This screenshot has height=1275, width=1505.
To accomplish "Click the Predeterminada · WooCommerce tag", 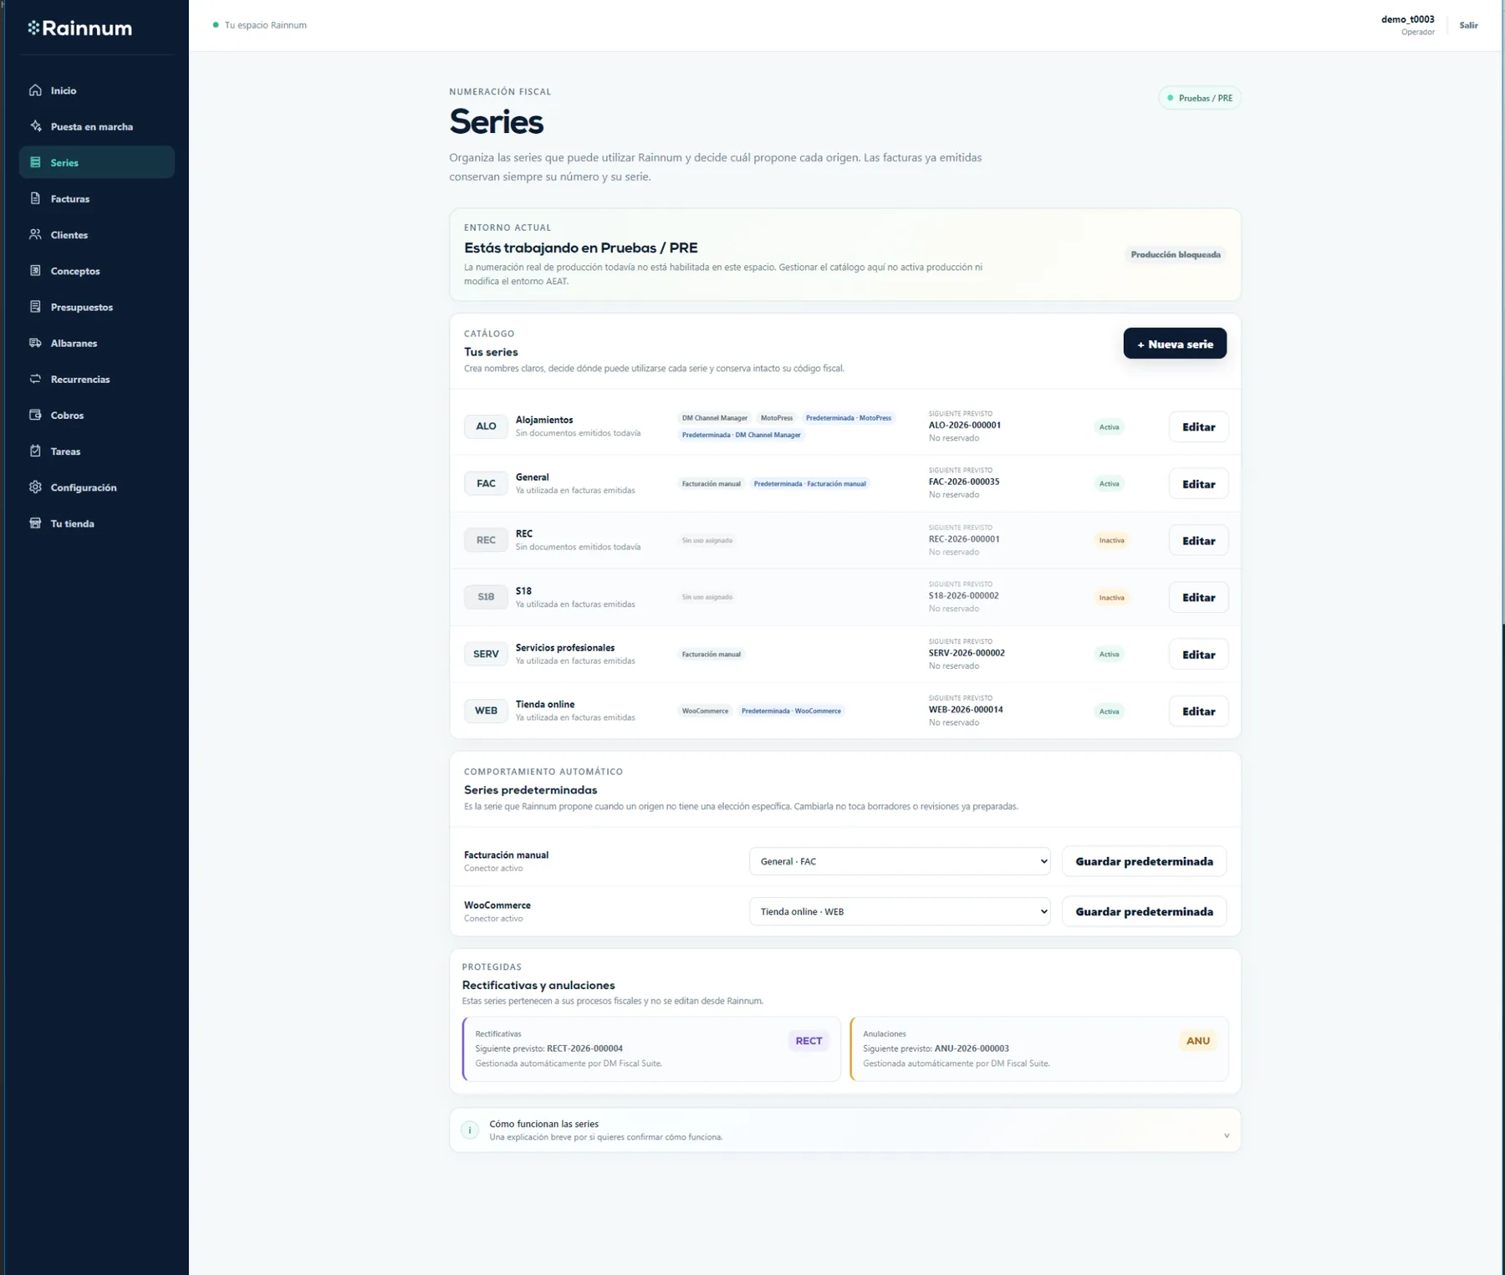I will (791, 711).
